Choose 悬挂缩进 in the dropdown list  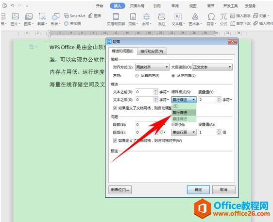tap(184, 119)
